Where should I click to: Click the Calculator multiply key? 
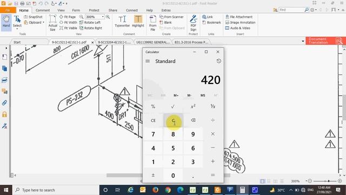(x=212, y=134)
